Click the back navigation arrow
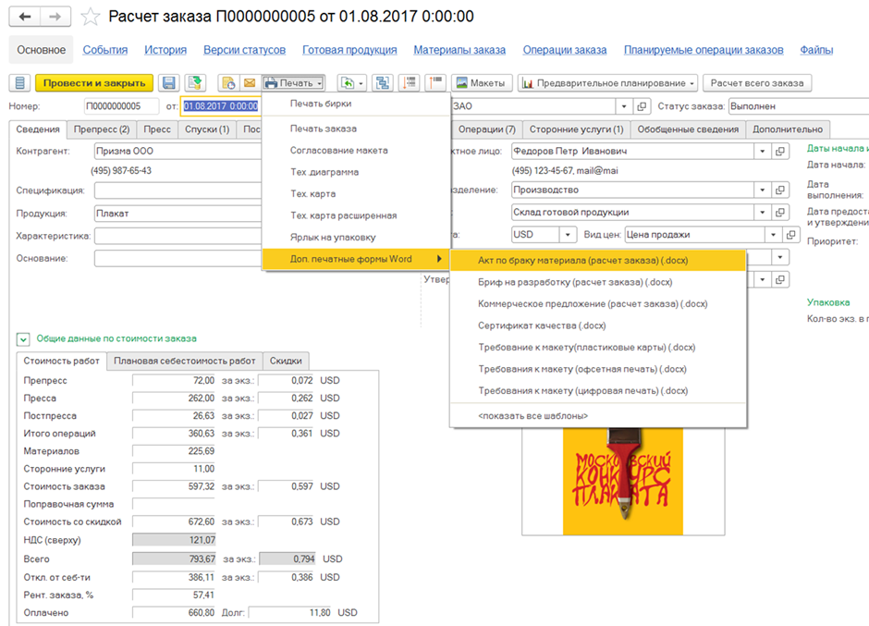Image resolution: width=869 pixels, height=626 pixels. pyautogui.click(x=25, y=17)
